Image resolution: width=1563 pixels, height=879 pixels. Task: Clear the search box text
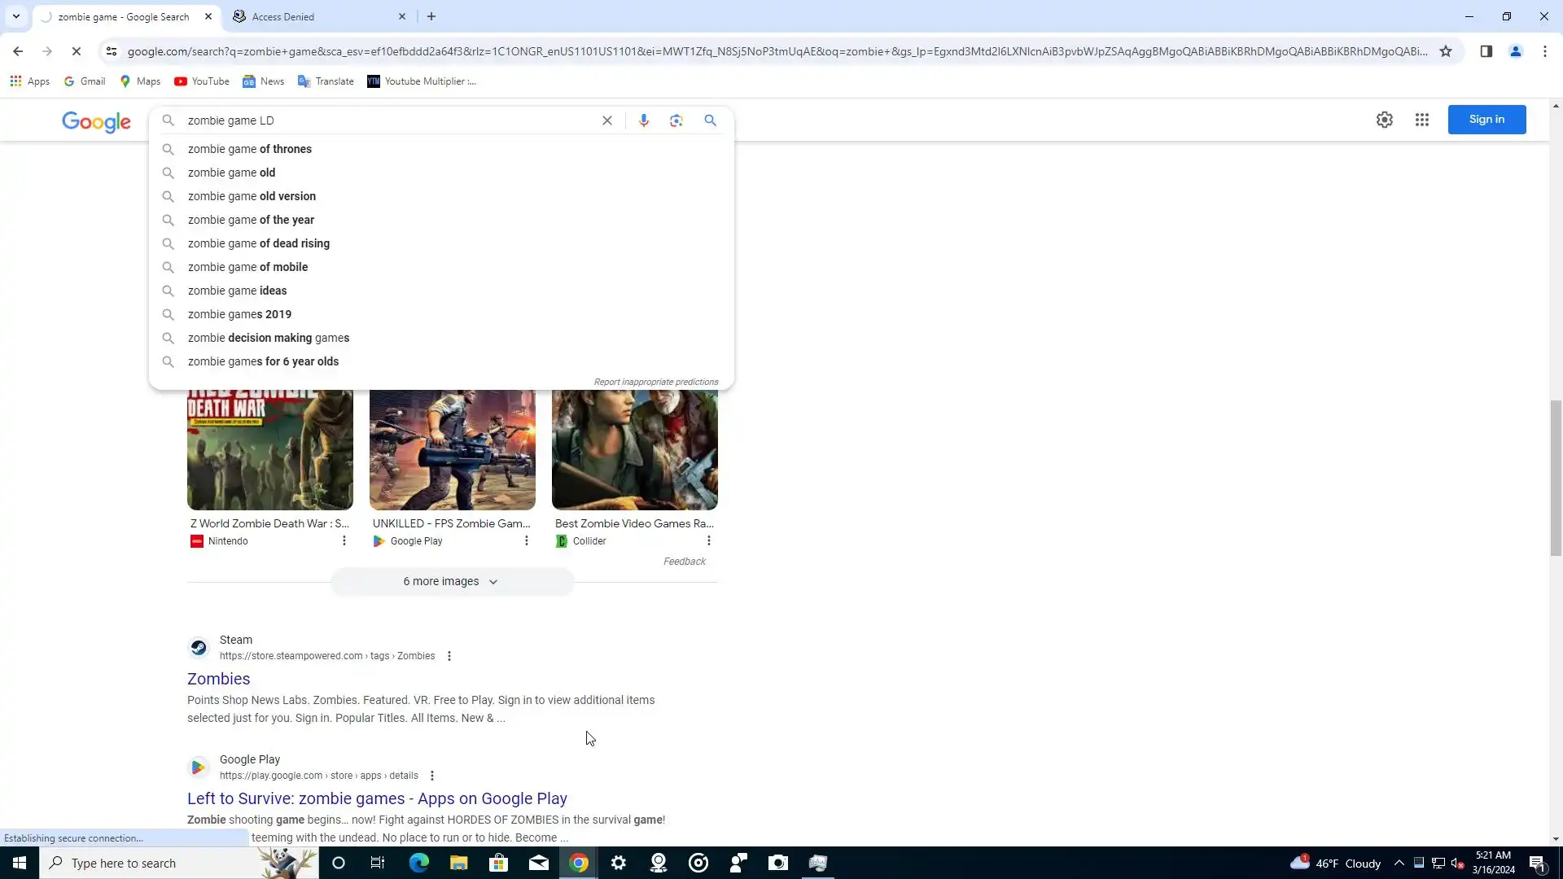point(606,120)
